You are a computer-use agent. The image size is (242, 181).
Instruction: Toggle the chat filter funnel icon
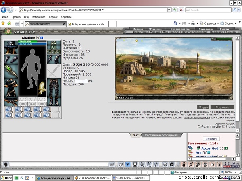128,165
